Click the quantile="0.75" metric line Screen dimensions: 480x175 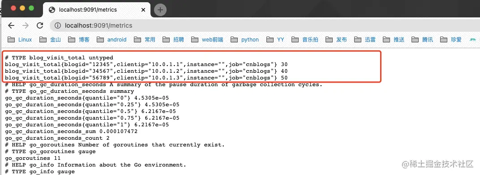click(x=92, y=118)
